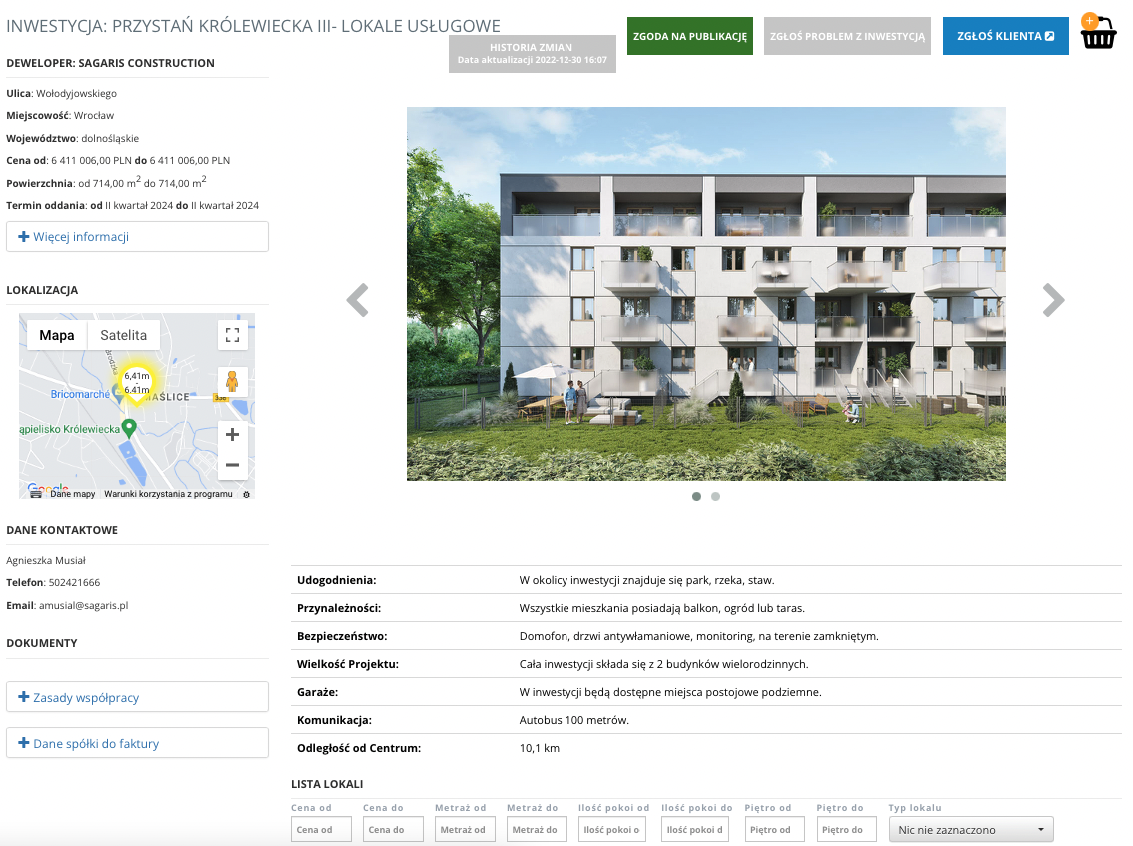The width and height of the screenshot is (1133, 846).
Task: Click the building visualization photo
Action: [x=706, y=294]
